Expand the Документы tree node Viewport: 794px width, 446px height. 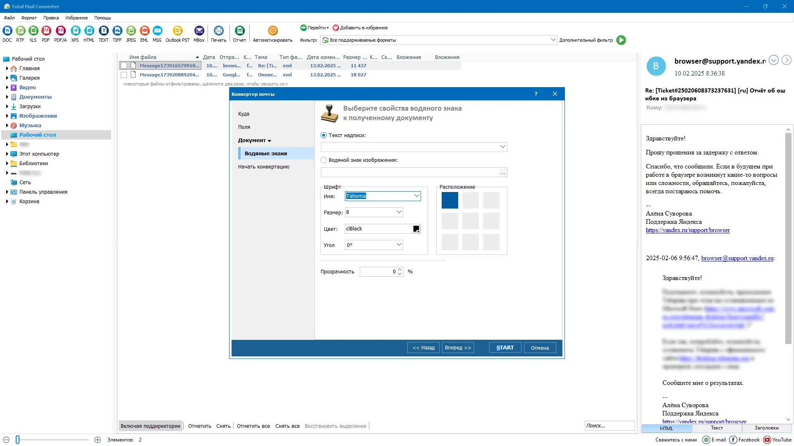(x=7, y=97)
